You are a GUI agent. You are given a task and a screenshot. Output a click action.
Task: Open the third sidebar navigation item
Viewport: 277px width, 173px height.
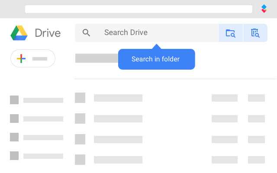(x=36, y=137)
